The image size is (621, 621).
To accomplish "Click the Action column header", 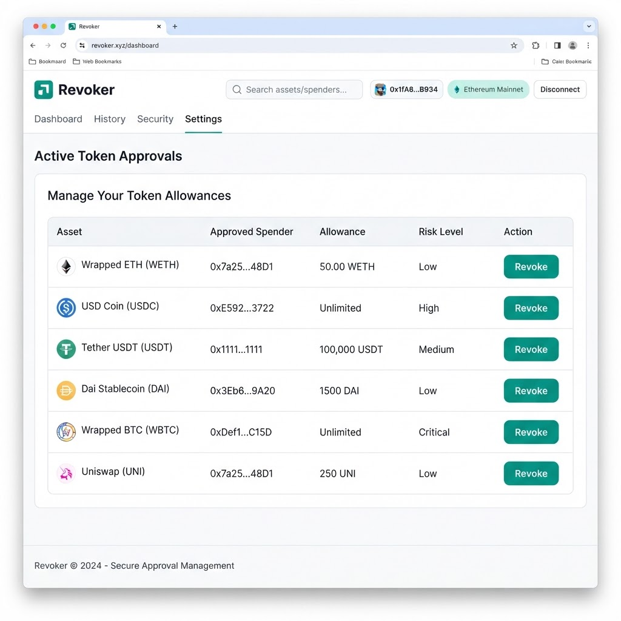I will pos(518,232).
